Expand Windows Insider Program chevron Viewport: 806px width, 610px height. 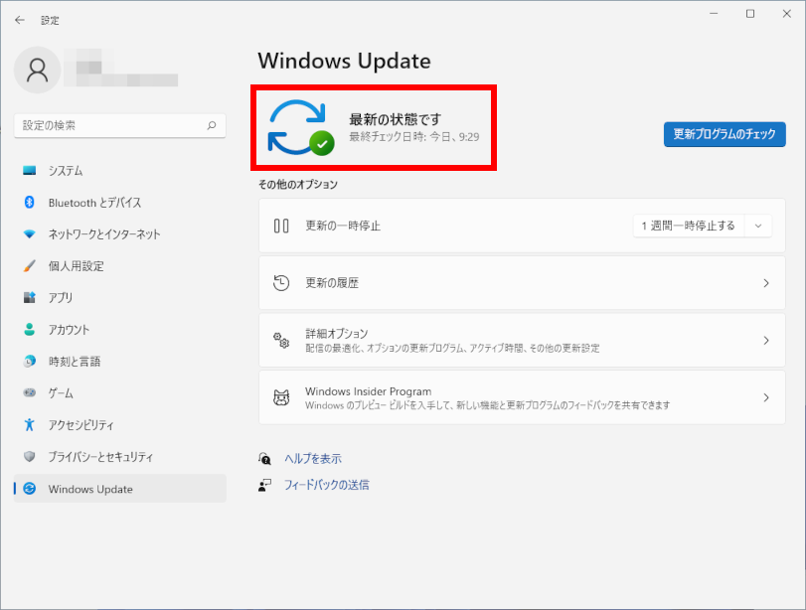(x=765, y=398)
